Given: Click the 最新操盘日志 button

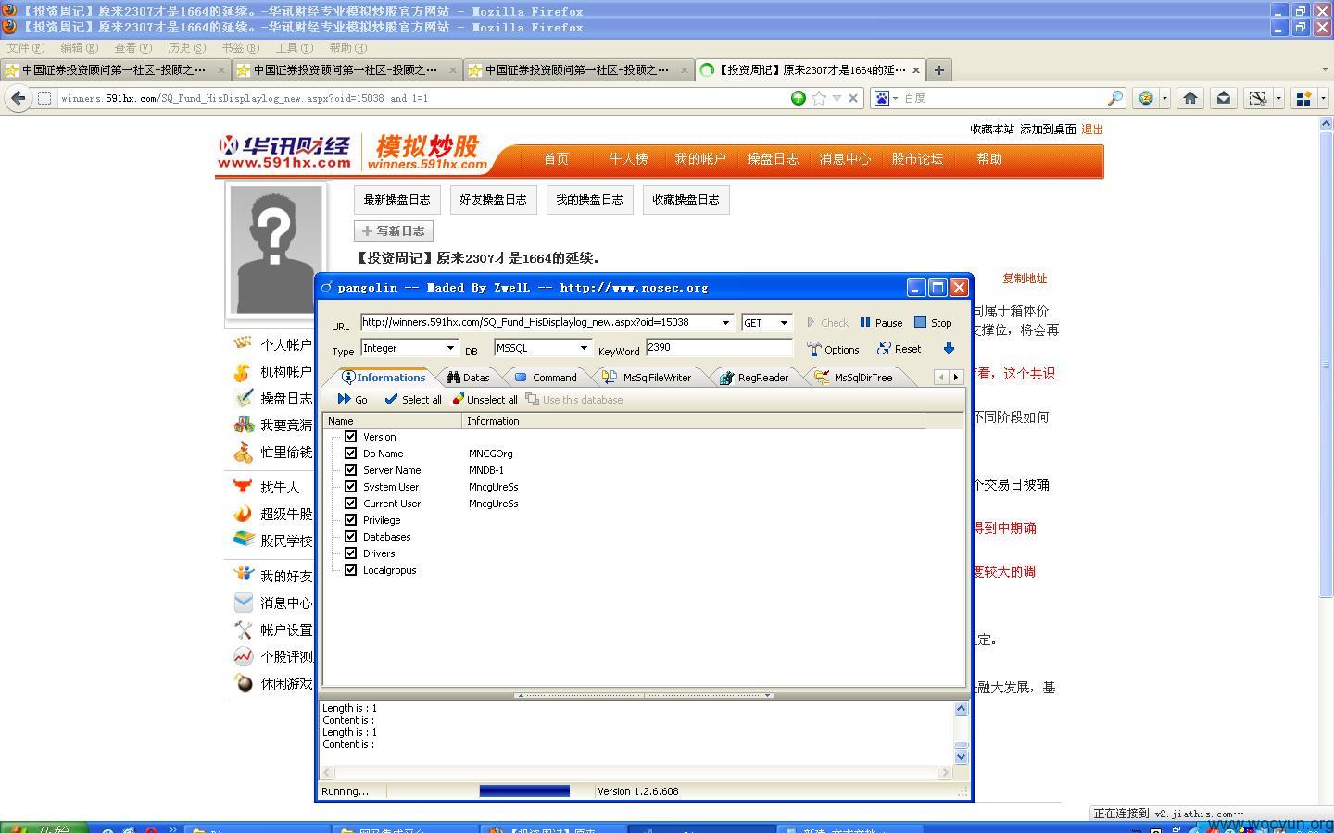Looking at the screenshot, I should click(x=396, y=199).
